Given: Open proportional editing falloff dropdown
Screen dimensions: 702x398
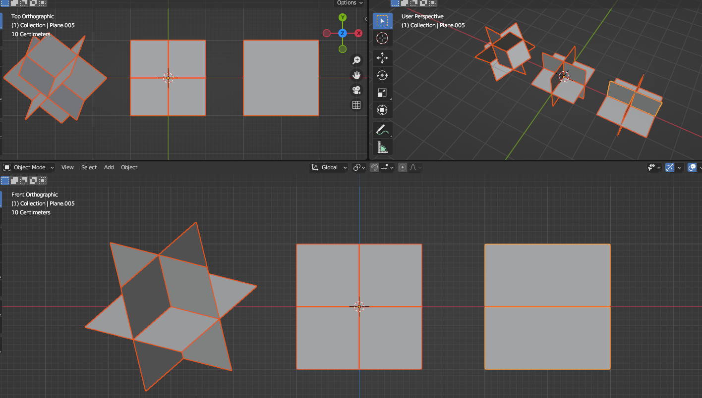Looking at the screenshot, I should 415,167.
